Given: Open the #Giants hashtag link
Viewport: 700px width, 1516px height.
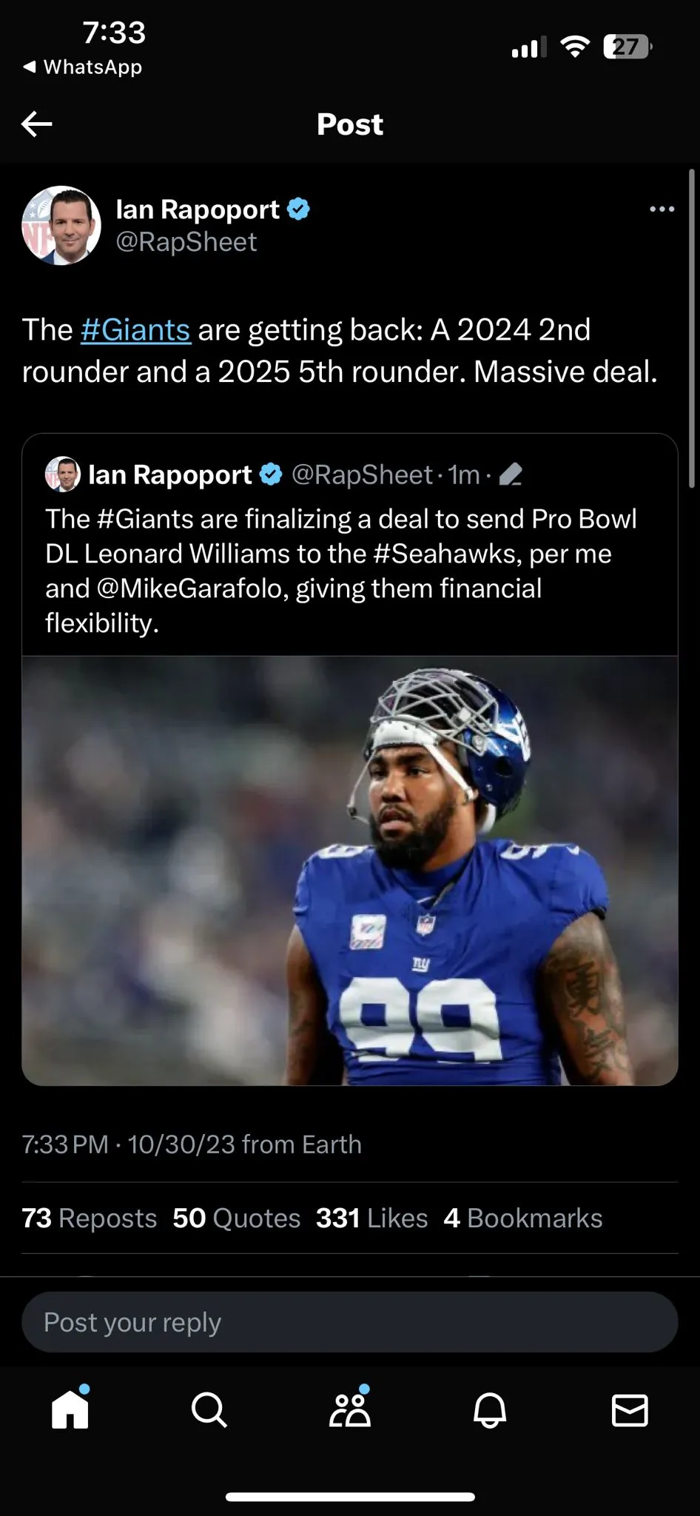Looking at the screenshot, I should pos(135,330).
